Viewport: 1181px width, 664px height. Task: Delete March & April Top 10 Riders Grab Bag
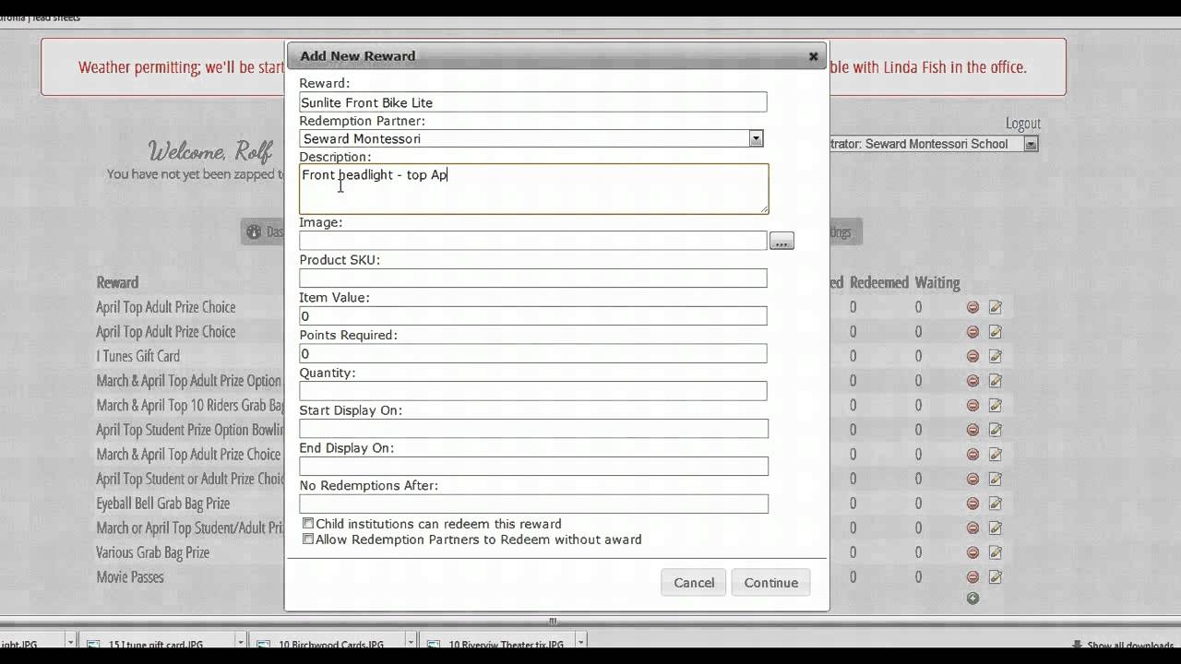point(972,405)
